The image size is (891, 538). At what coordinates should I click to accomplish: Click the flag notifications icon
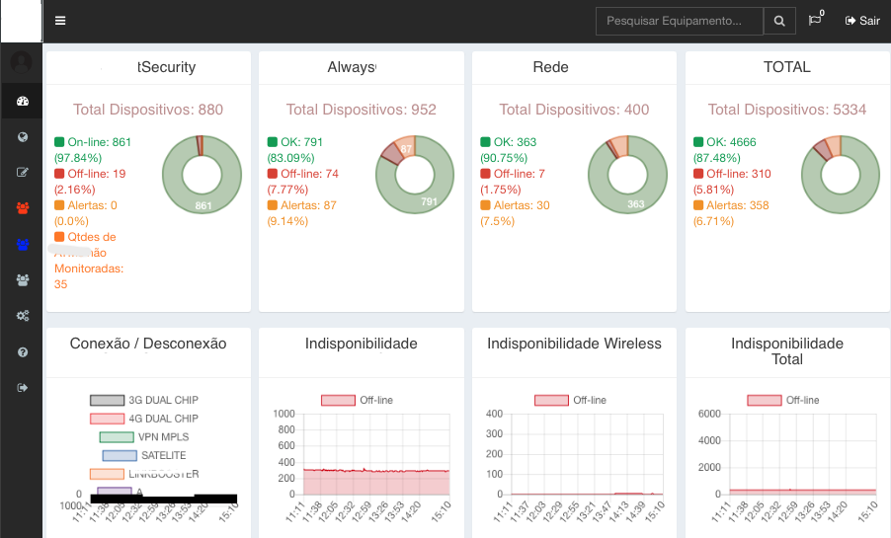pos(815,21)
